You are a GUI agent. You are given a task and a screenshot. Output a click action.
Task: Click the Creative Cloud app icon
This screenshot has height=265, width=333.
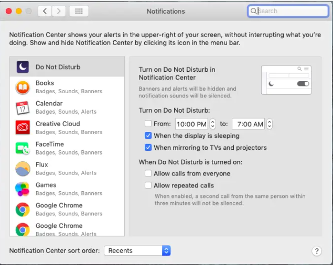pos(23,128)
